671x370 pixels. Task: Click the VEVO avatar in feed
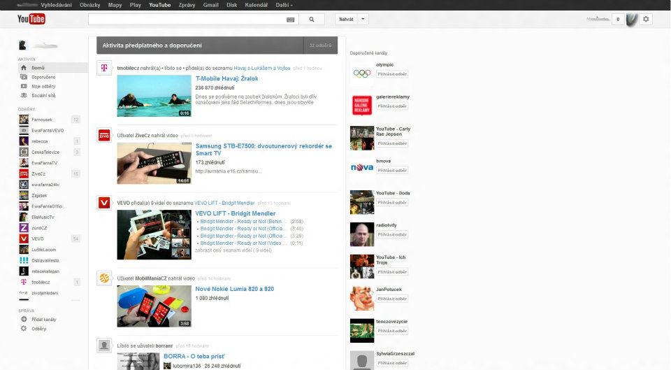(x=104, y=203)
